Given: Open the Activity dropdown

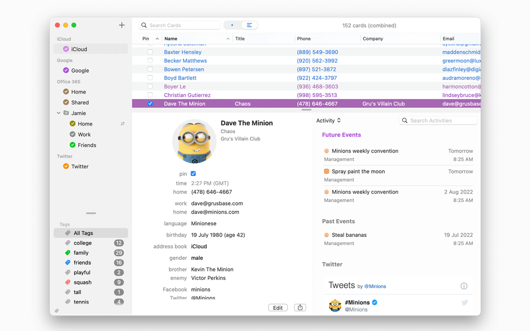Looking at the screenshot, I should (x=329, y=120).
